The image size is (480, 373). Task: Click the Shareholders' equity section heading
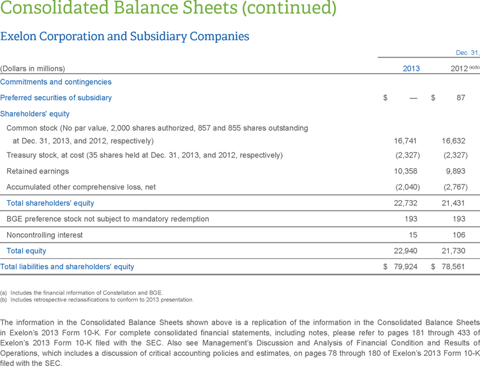tap(34, 113)
